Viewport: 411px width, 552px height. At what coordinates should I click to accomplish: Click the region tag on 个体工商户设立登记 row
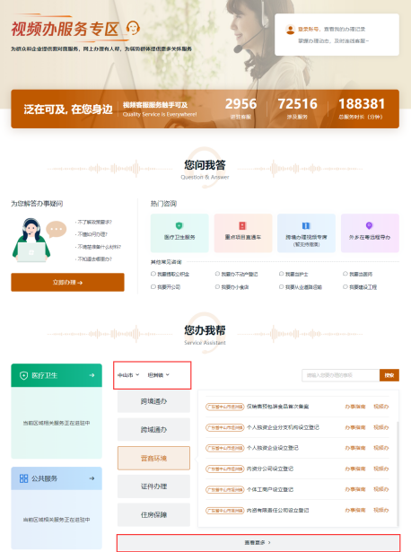click(x=225, y=490)
